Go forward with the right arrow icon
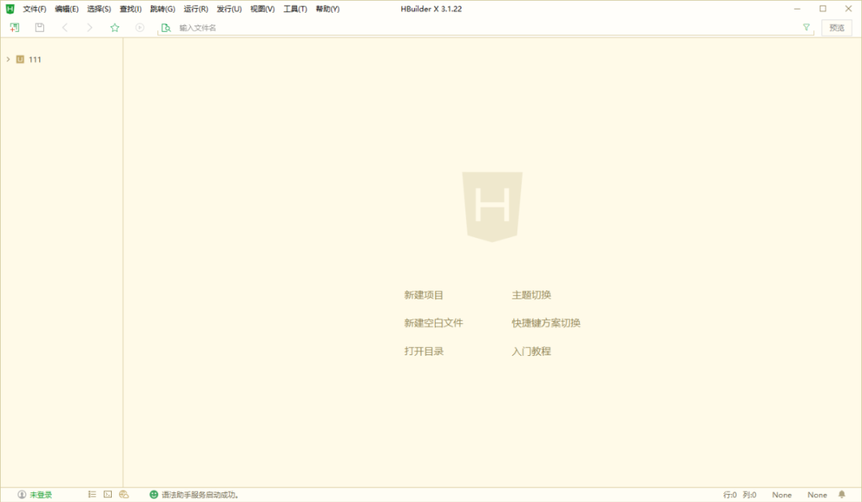 tap(89, 27)
